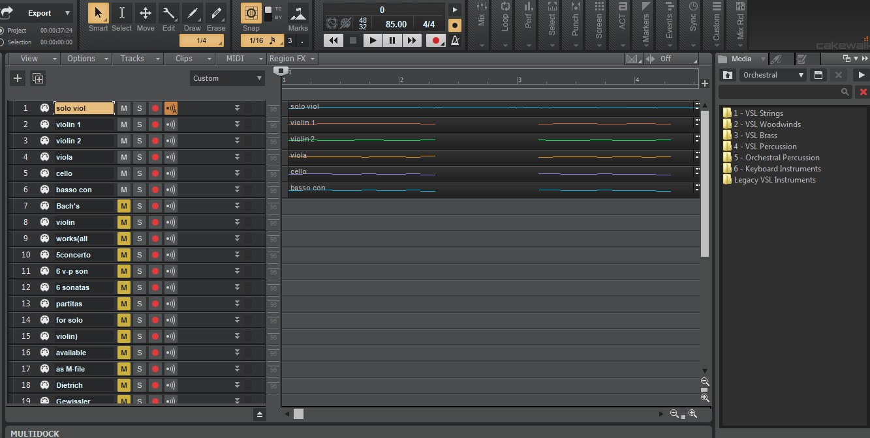Open the MIDI menu
870x438 pixels.
(x=240, y=59)
